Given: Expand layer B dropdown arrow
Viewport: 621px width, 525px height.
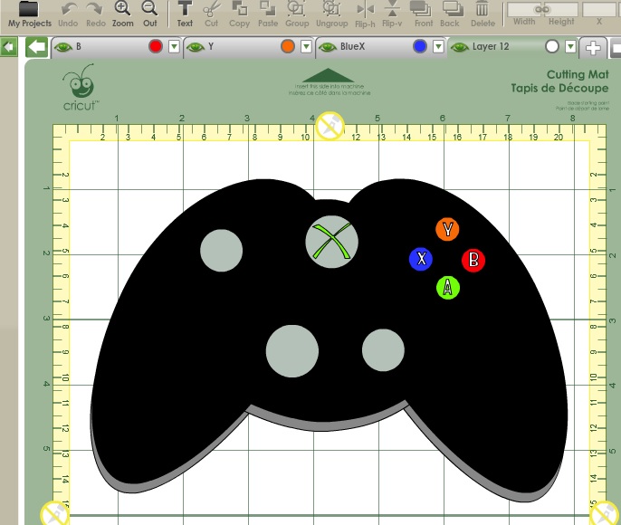Looking at the screenshot, I should coord(174,47).
